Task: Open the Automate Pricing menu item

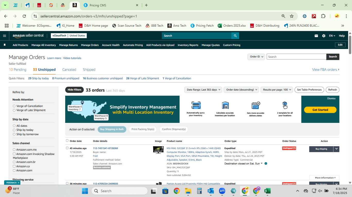Action: tap(133, 45)
